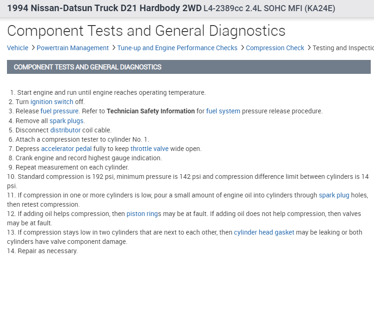Viewport: 374px width, 334px height.
Task: Click the chevron before Testing and Inspection
Action: coord(309,48)
